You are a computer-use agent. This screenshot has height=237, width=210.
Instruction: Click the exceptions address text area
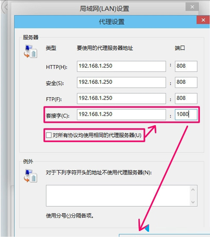[x=118, y=195]
